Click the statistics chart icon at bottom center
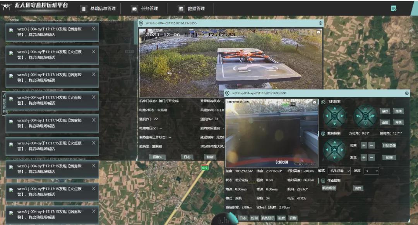Screen dimensions: 418x225 tap(223, 220)
